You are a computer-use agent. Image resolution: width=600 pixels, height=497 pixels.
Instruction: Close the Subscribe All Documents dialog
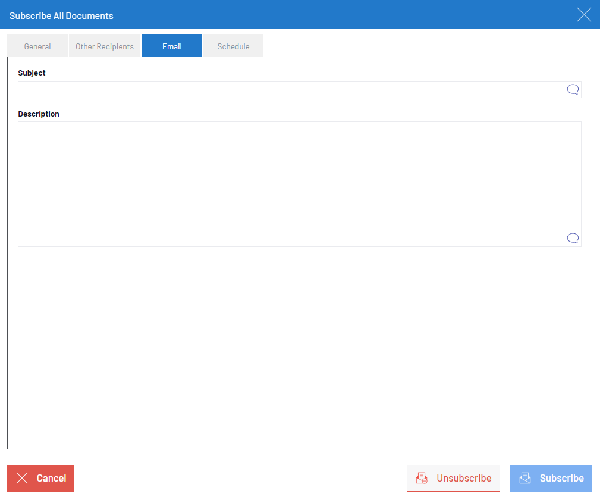point(584,15)
